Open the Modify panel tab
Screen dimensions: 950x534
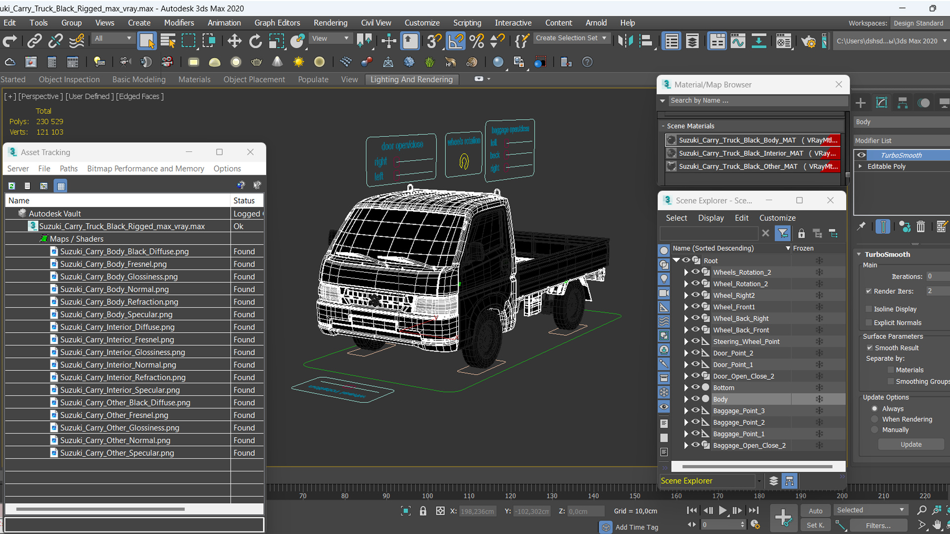882,103
